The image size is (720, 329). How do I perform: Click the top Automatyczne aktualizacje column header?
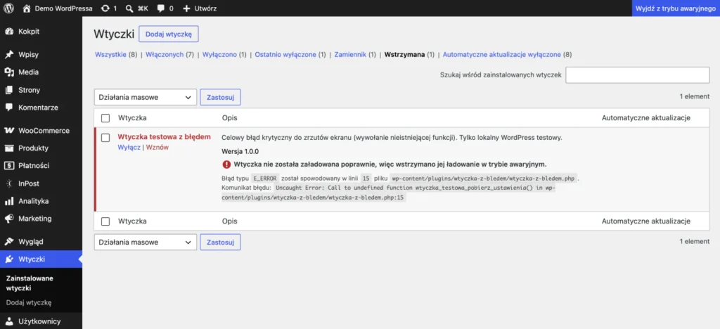pos(646,118)
